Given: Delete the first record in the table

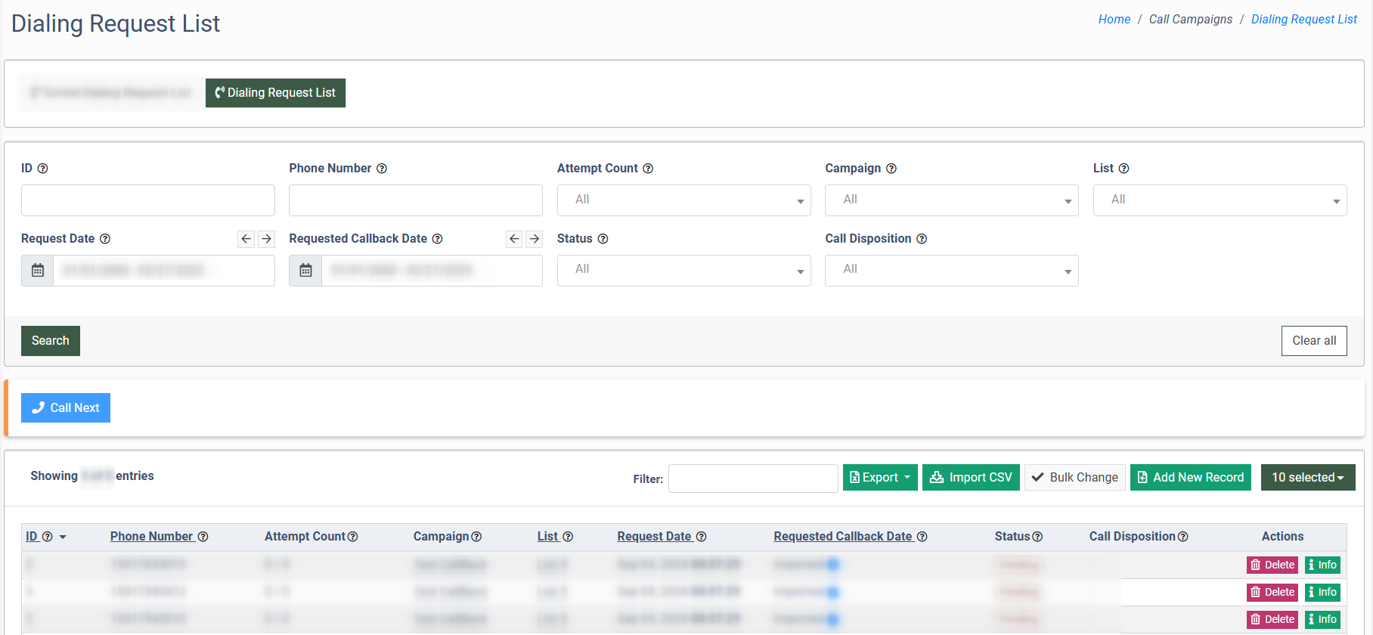Looking at the screenshot, I should pos(1272,565).
